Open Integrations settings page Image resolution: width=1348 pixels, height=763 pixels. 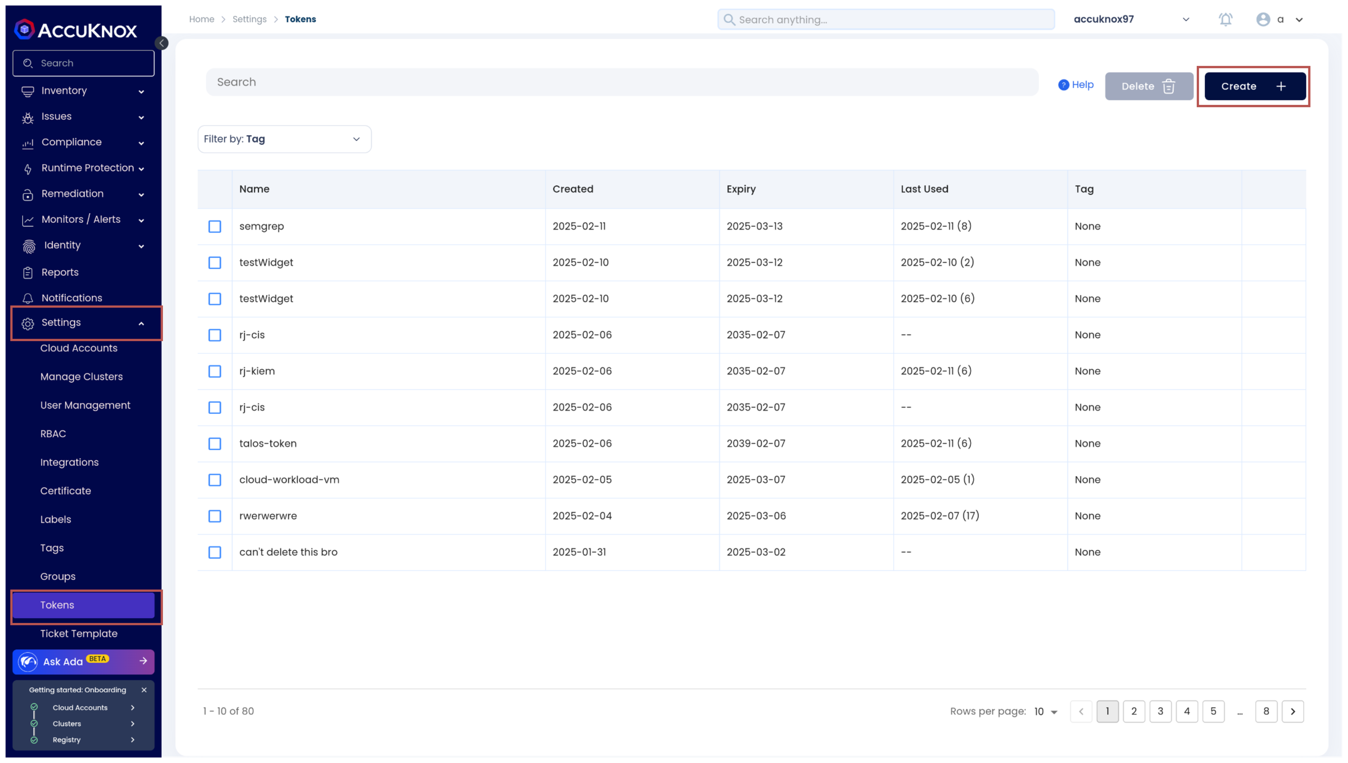pyautogui.click(x=70, y=462)
